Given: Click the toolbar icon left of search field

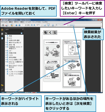Looking at the screenshot, I should tap(53, 25).
